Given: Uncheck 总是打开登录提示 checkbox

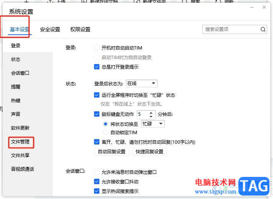Looking at the screenshot, I should point(97,67).
